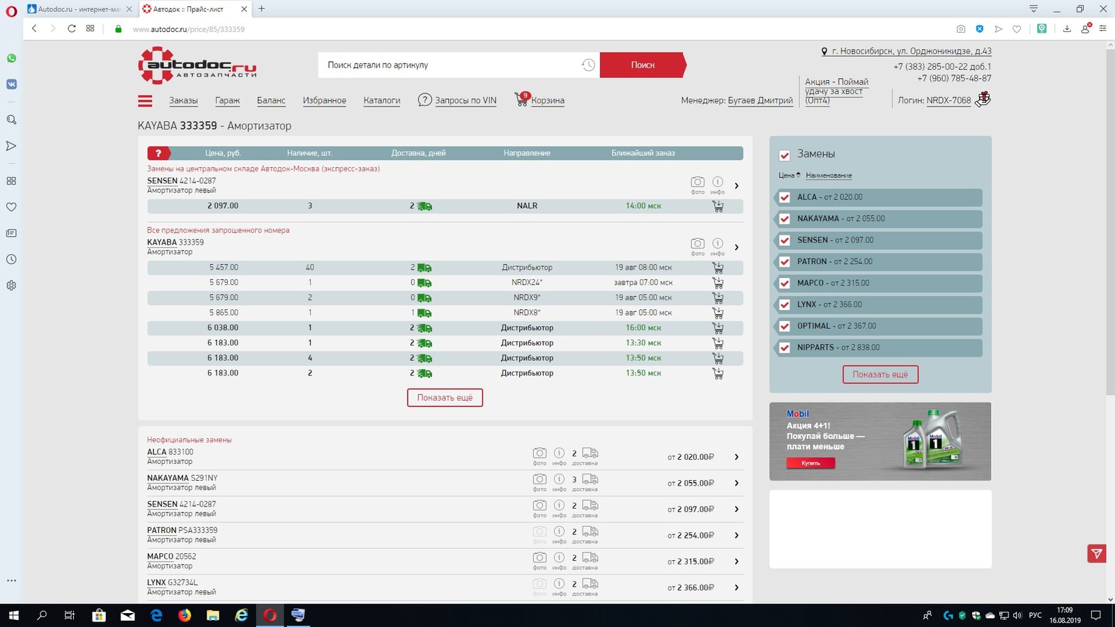Uncheck the NAKAYAMA replacement checkbox
The width and height of the screenshot is (1115, 627).
click(785, 219)
